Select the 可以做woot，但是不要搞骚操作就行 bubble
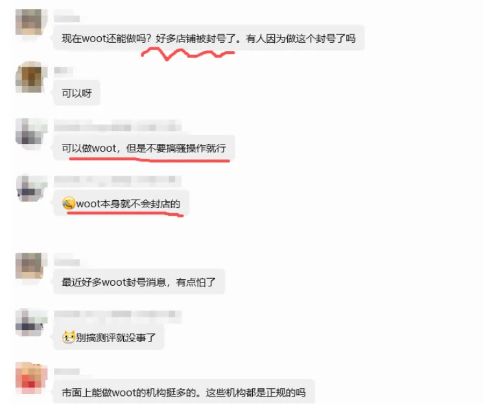 [x=144, y=148]
